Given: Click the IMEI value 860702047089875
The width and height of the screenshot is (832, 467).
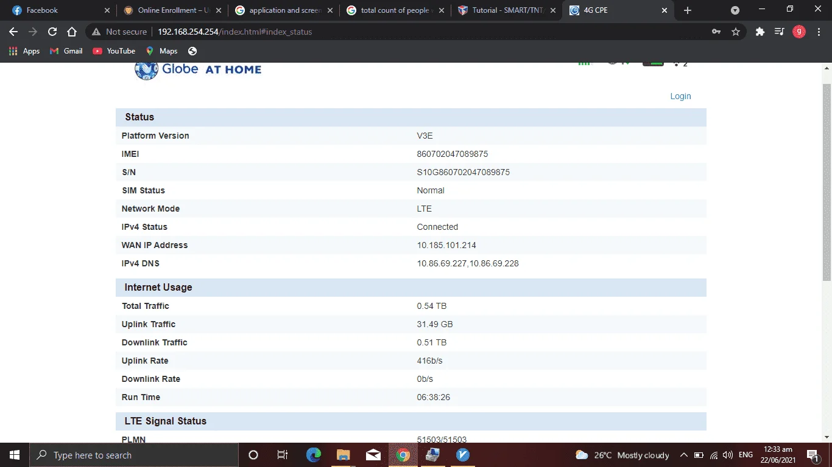Looking at the screenshot, I should click(x=452, y=154).
